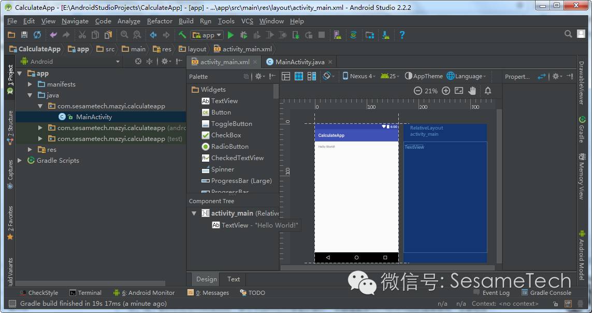592x313 pixels.
Task: Open the screen orientation dropdown
Action: pyautogui.click(x=328, y=76)
